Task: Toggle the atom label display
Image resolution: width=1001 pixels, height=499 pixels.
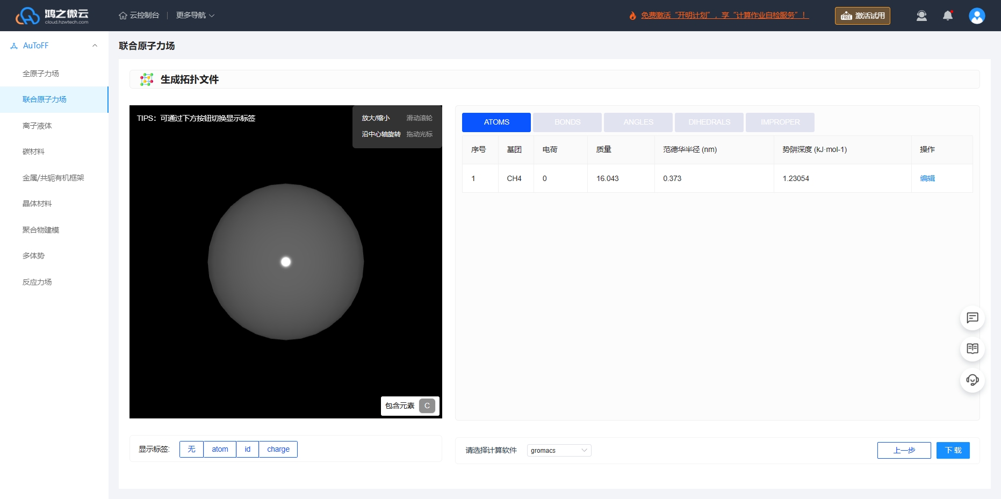Action: click(x=220, y=449)
